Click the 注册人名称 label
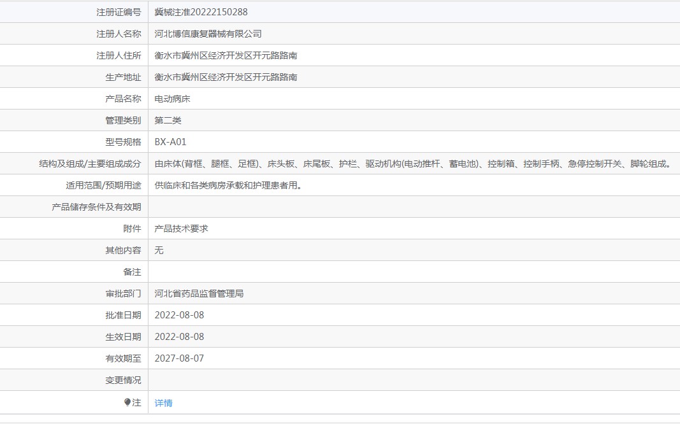 (x=119, y=34)
